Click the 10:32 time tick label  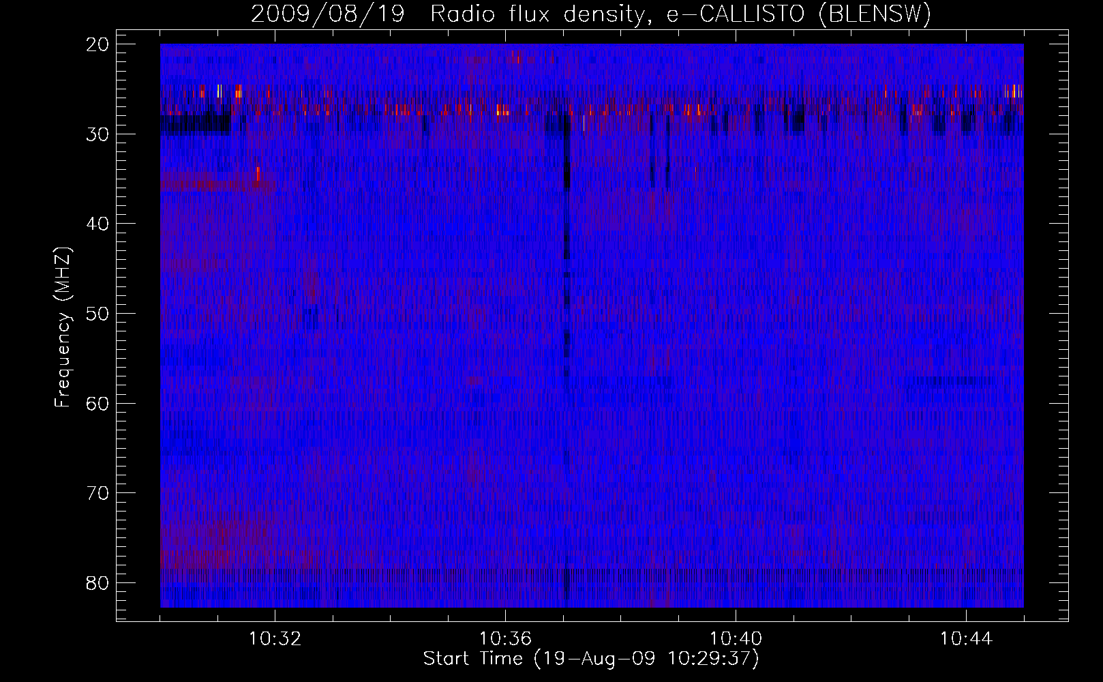275,639
